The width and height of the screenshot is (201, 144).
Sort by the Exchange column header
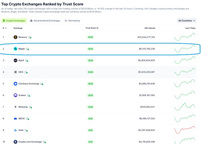coord(18,28)
